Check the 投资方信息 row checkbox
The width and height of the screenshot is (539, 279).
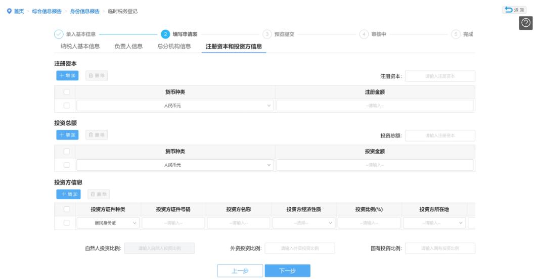coord(66,223)
